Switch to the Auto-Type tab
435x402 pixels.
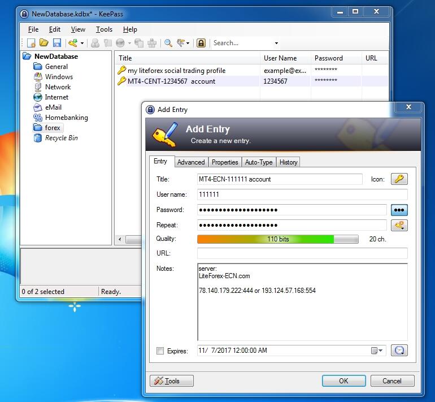click(259, 162)
